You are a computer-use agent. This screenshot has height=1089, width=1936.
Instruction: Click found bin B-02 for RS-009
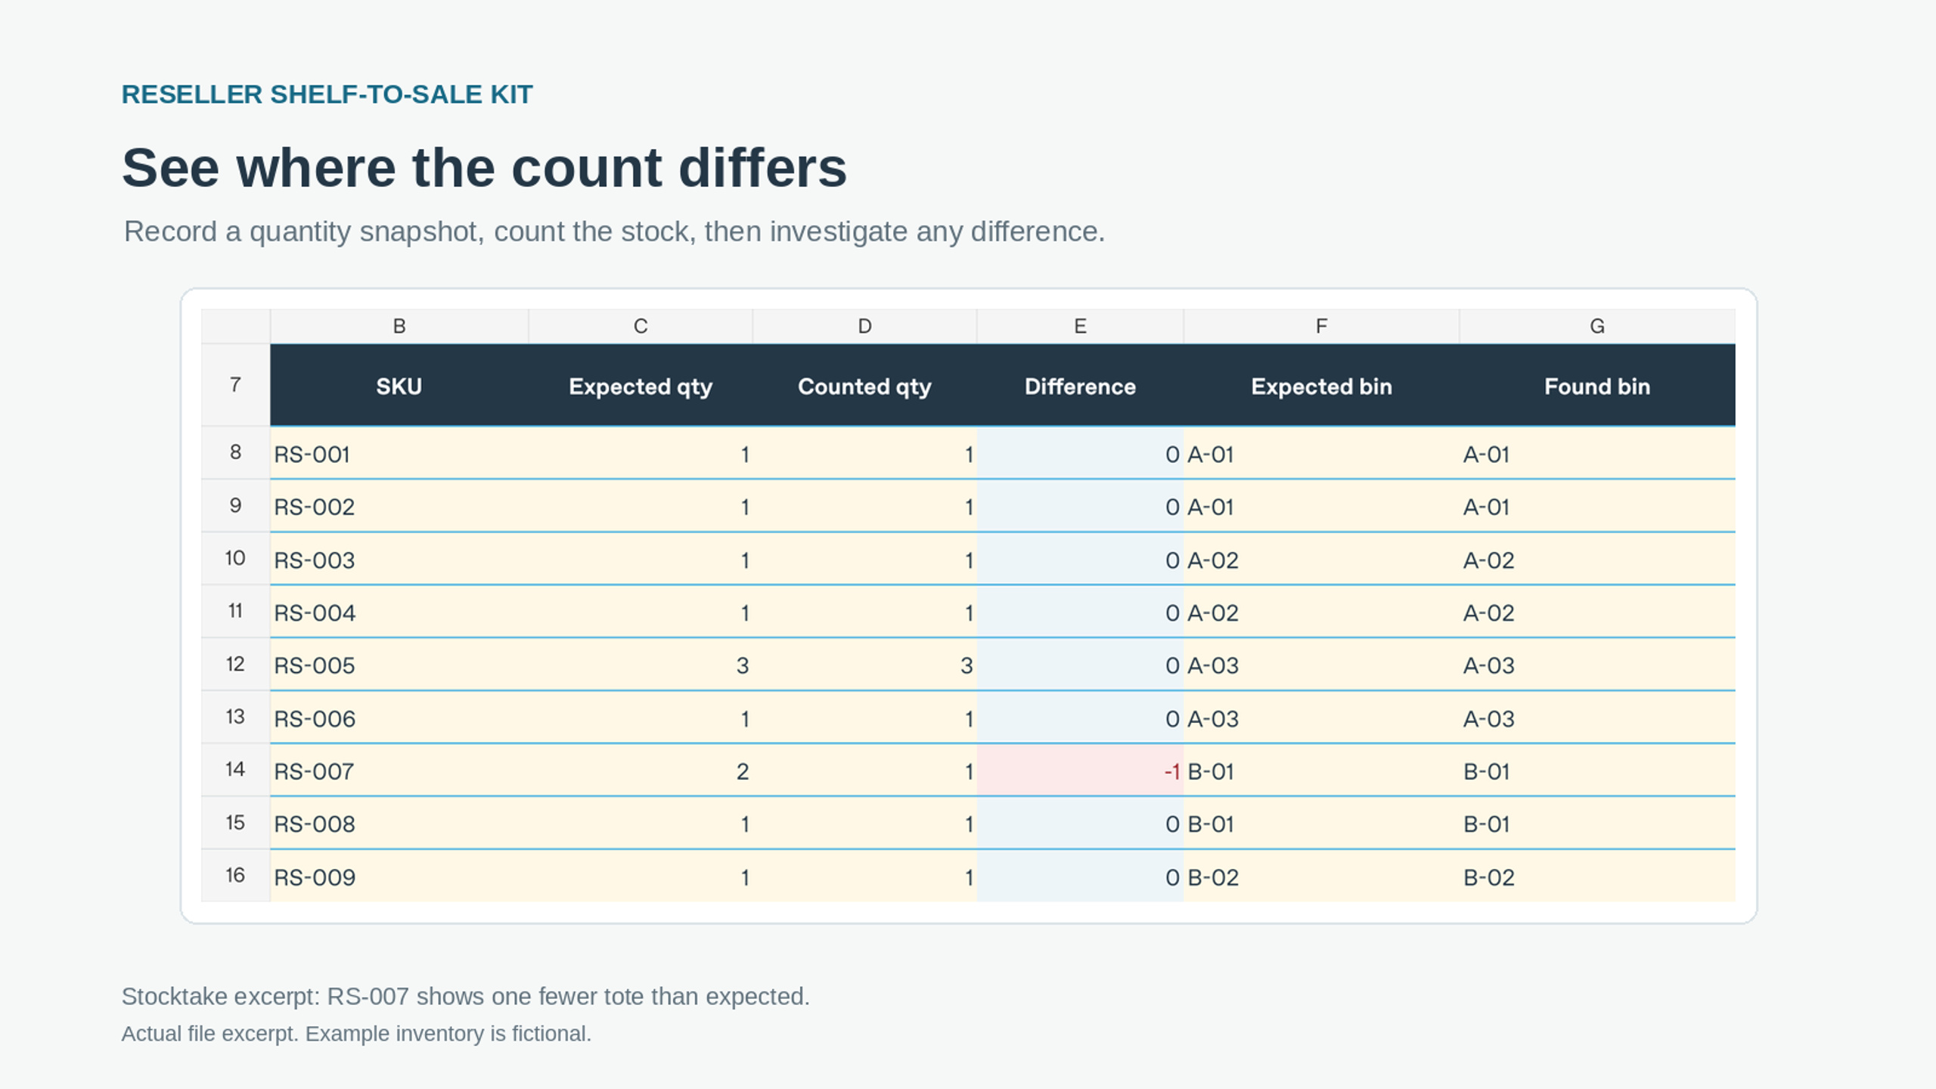click(x=1597, y=876)
